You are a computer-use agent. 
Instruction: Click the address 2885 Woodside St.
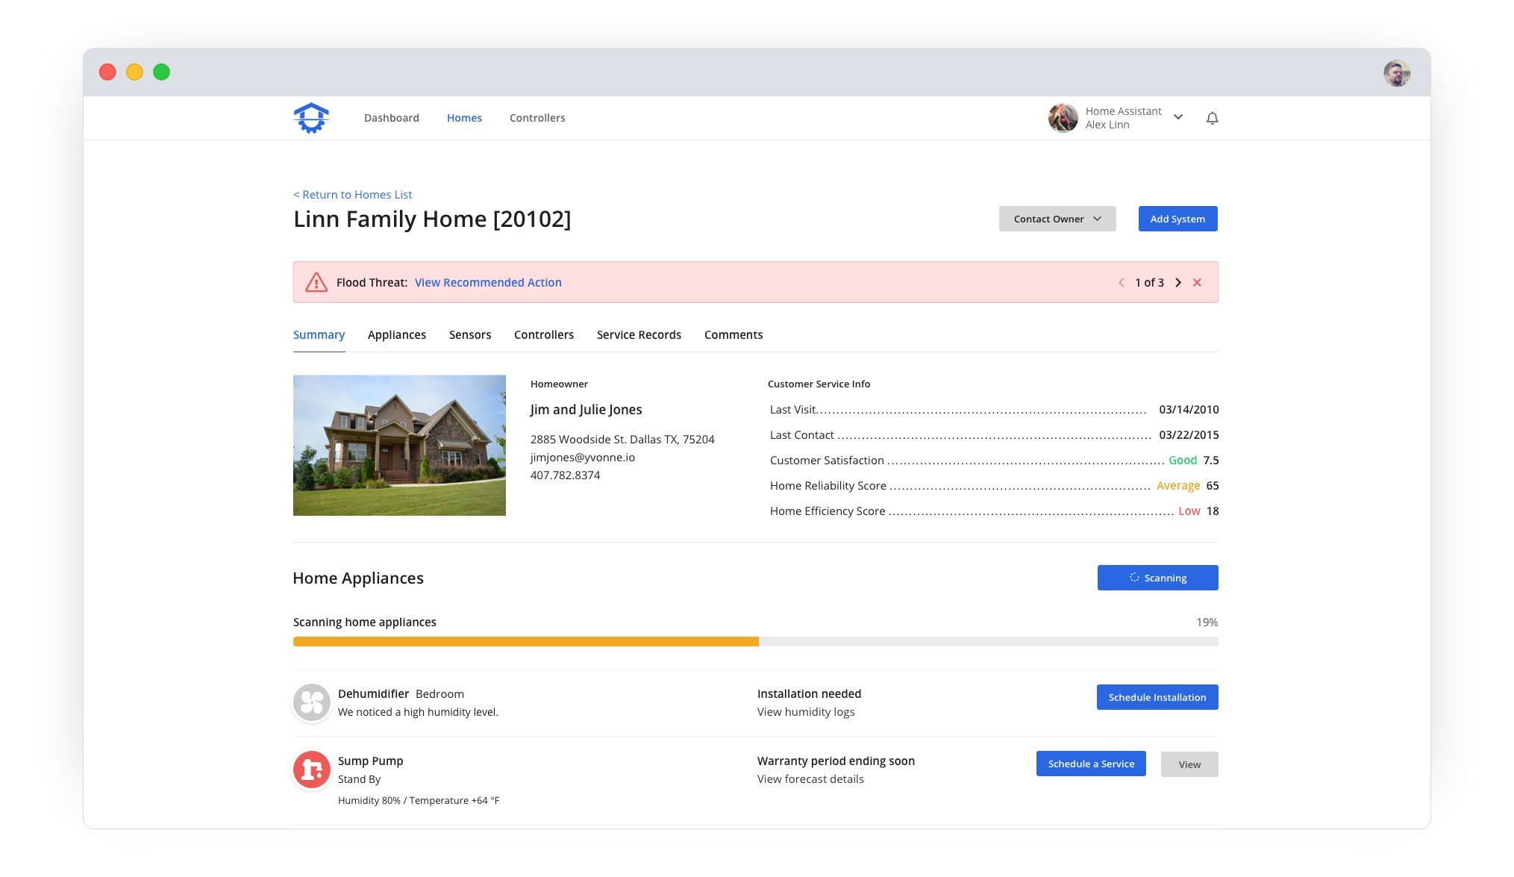click(x=622, y=439)
